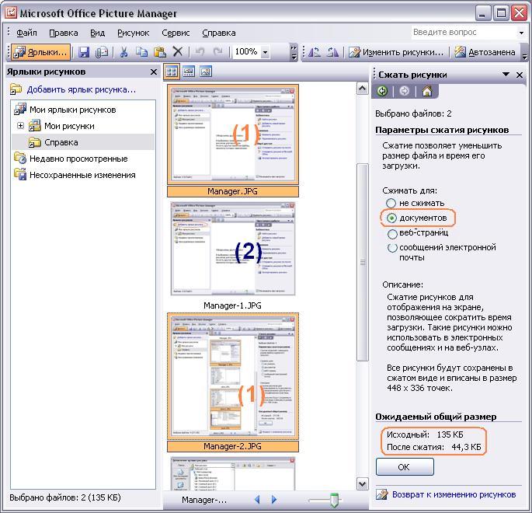
Task: Click the send by e-mail icon
Action: pyautogui.click(x=102, y=52)
